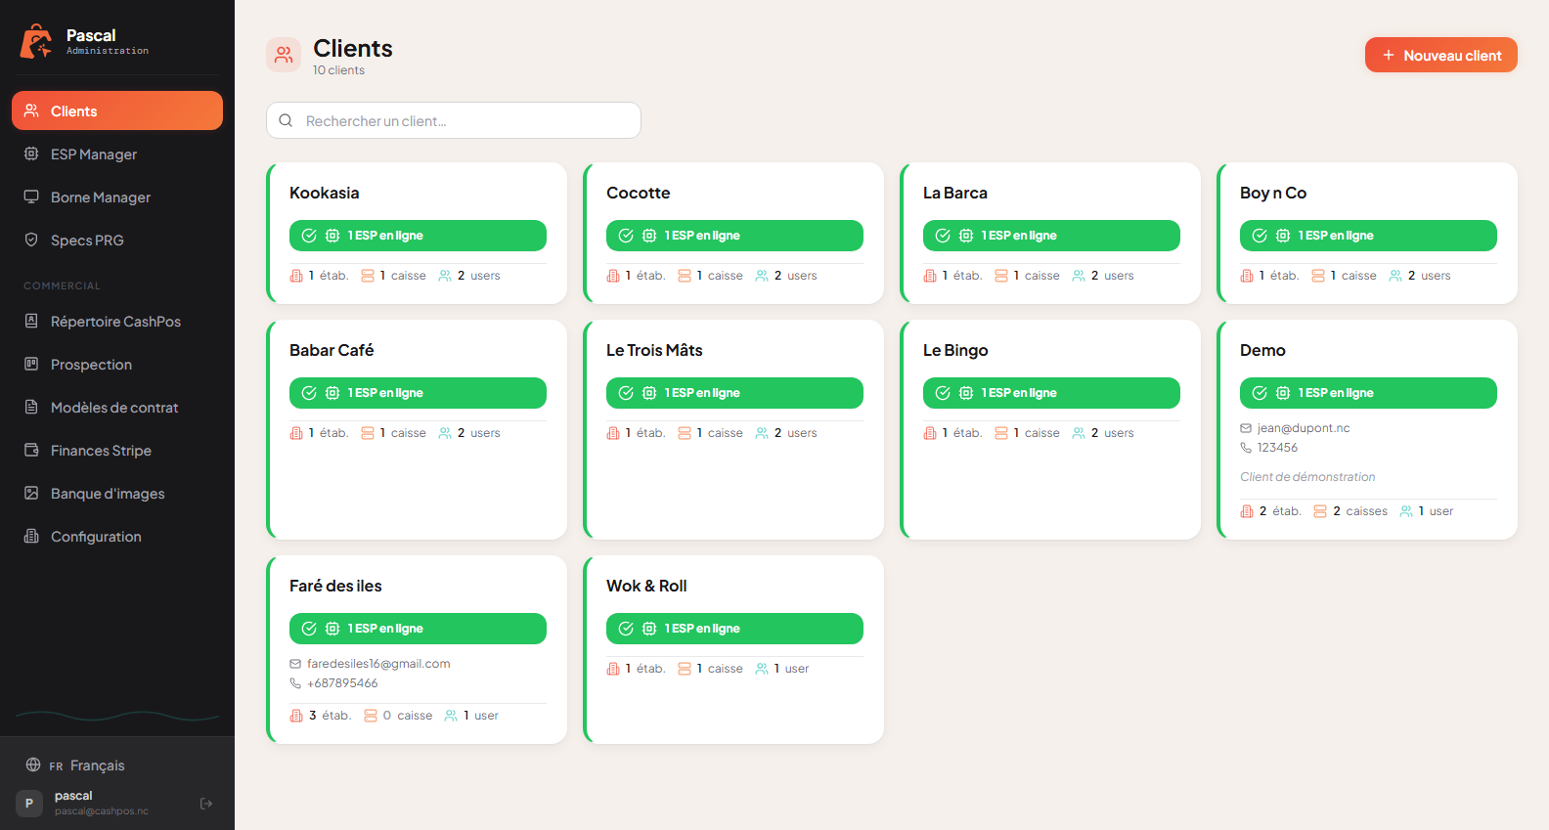Click the '10 clients' count label
1549x830 pixels.
click(x=338, y=70)
